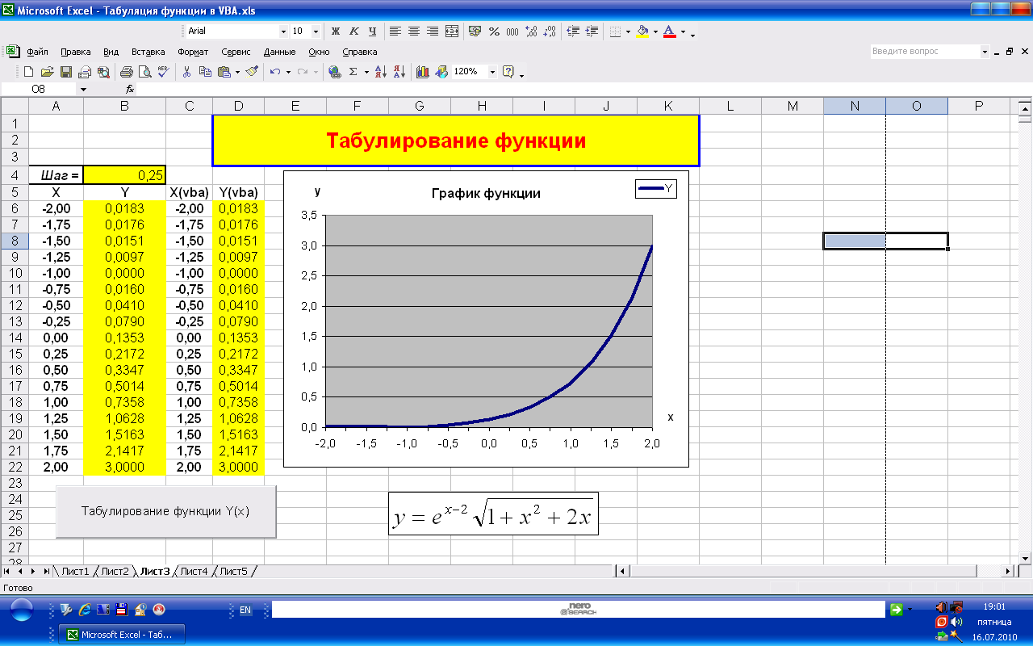Open the help question box dropdown

985,52
